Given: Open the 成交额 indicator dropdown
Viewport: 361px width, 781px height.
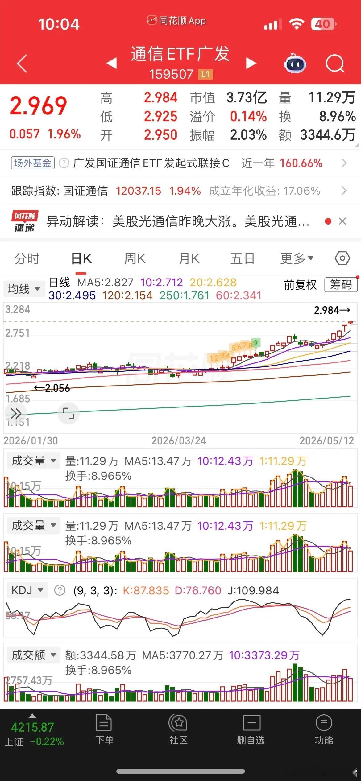Looking at the screenshot, I should [34, 655].
